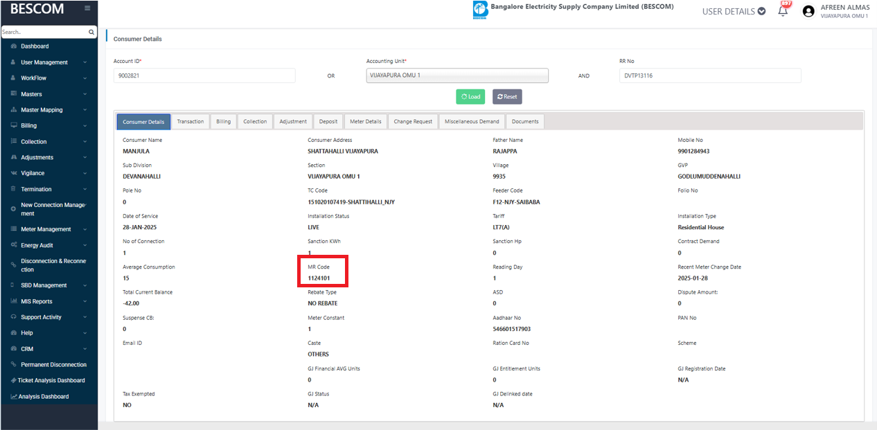Click the Permanent Disconnection sidebar icon
877x430 pixels.
tap(14, 365)
